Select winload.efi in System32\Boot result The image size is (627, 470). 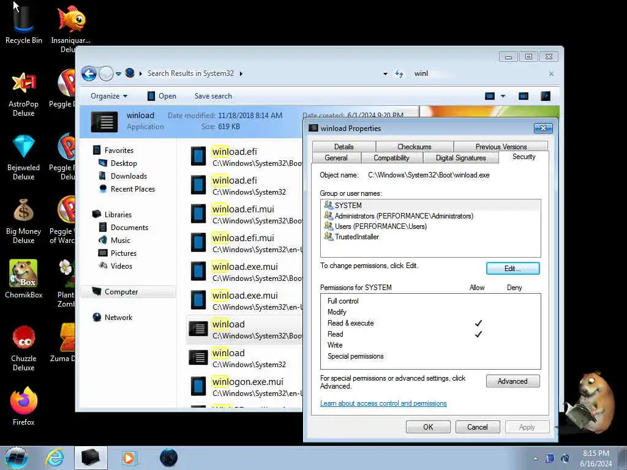245,157
